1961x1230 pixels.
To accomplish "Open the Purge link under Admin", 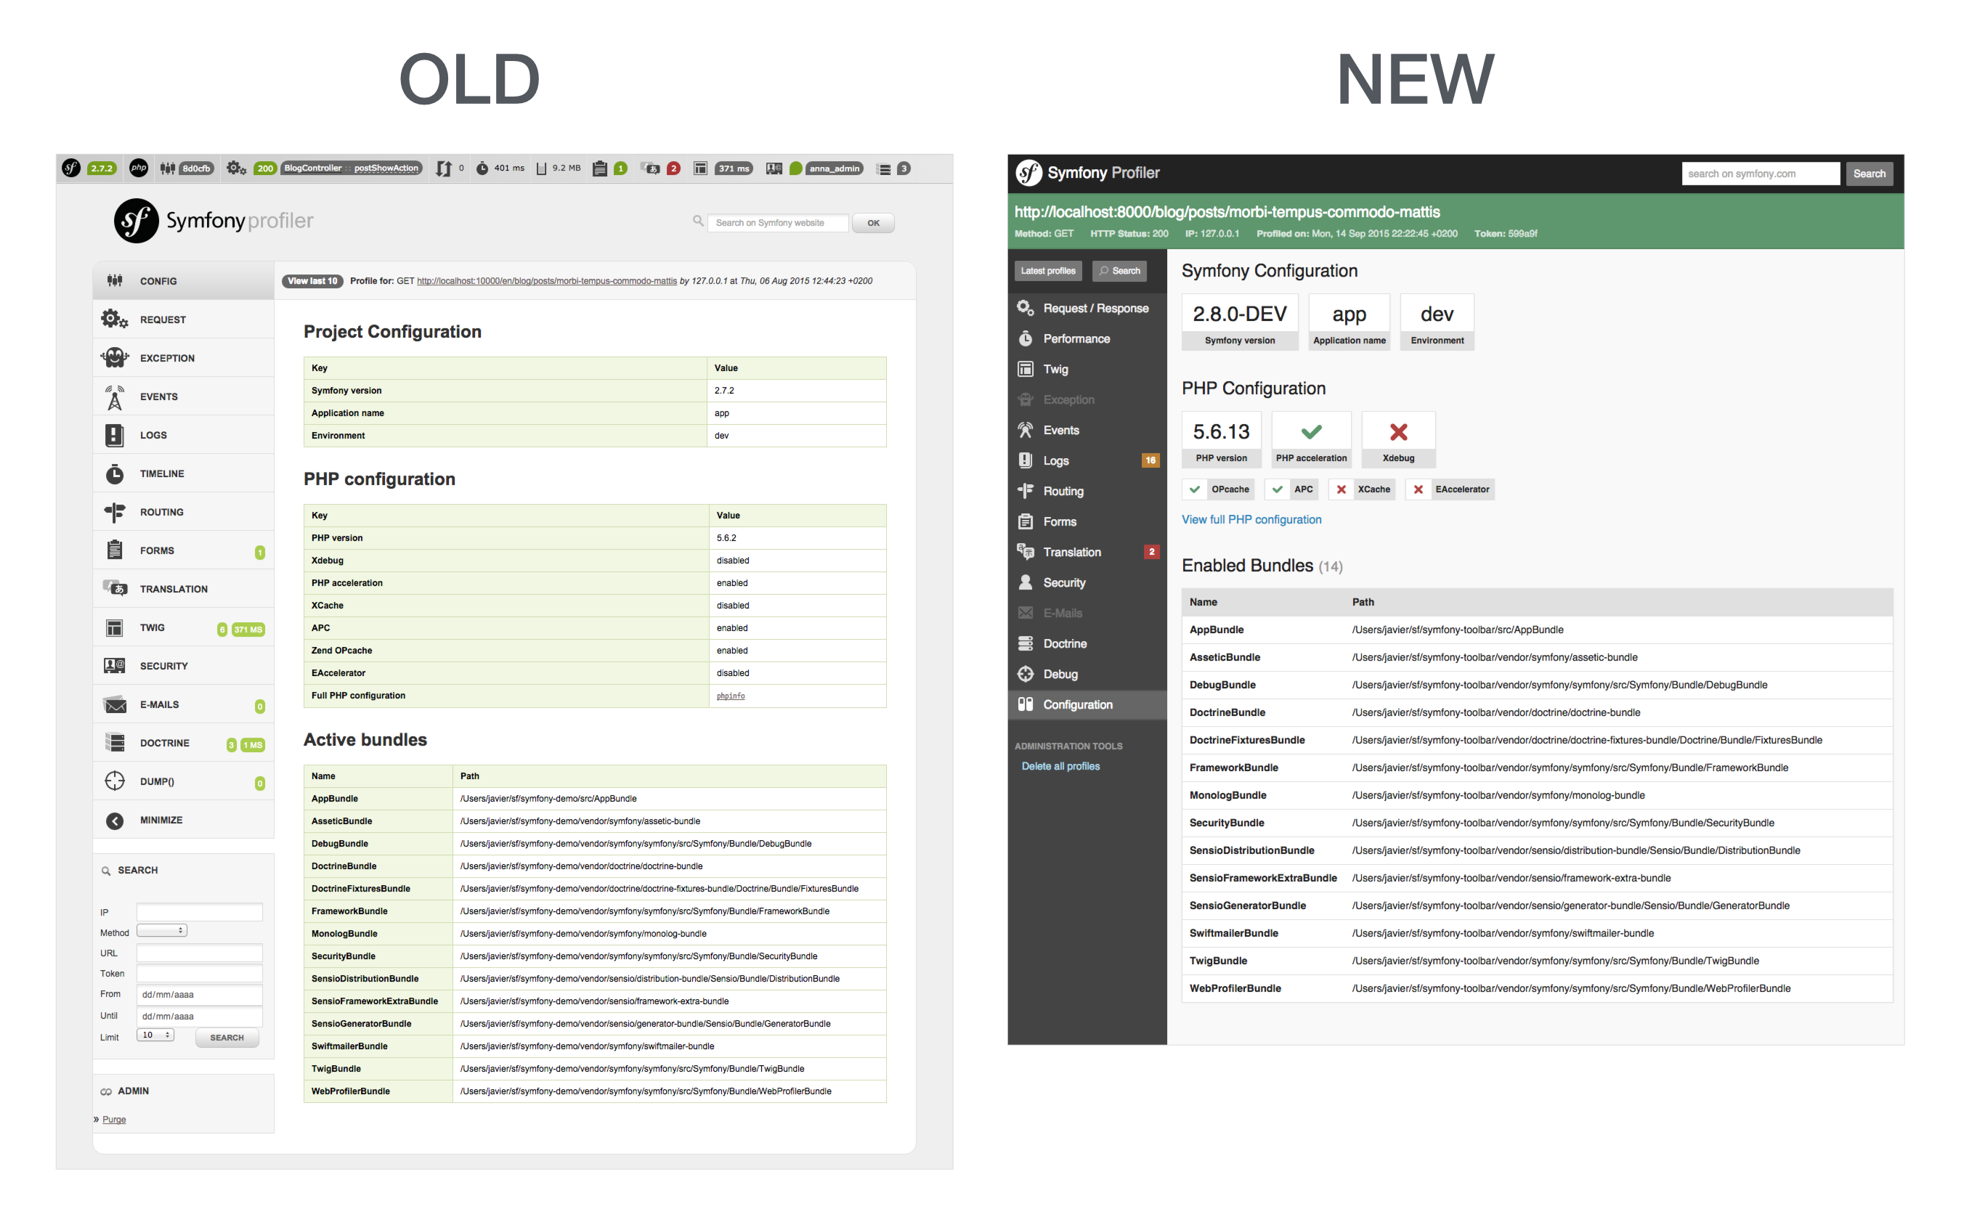I will pyautogui.click(x=114, y=1120).
